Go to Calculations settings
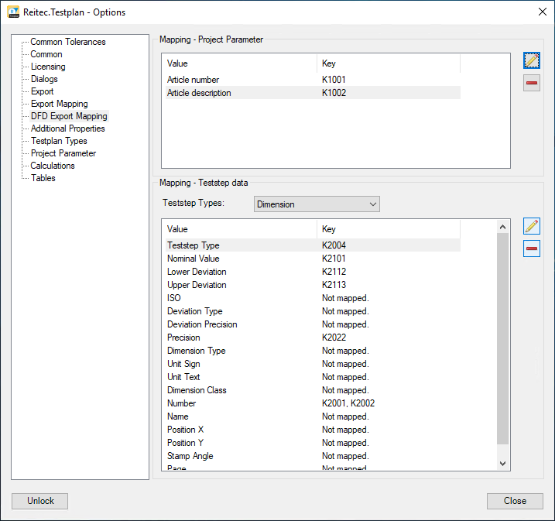 (53, 166)
